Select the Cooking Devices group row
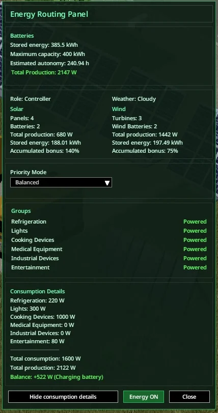 point(108,240)
